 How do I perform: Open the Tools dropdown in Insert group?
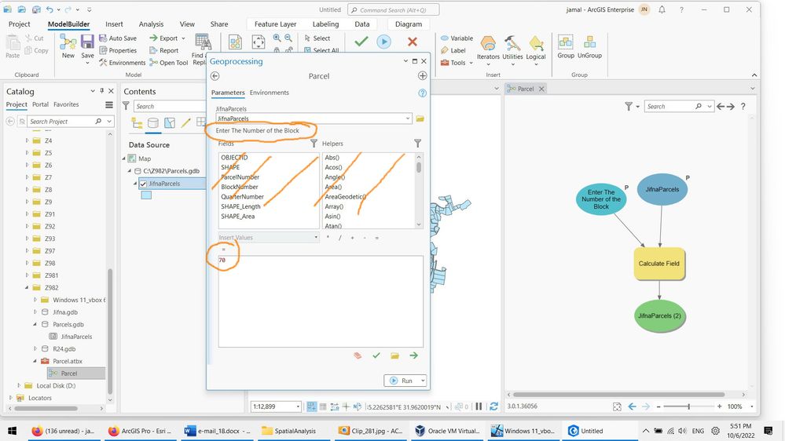(457, 63)
